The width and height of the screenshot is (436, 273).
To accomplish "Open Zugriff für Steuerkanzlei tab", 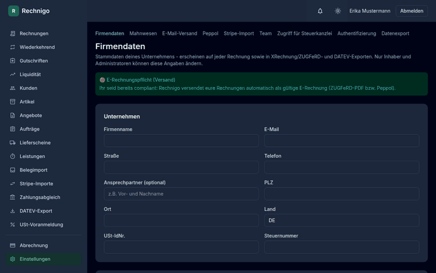I will click(x=305, y=33).
